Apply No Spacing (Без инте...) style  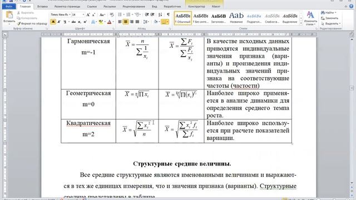[x=201, y=18]
